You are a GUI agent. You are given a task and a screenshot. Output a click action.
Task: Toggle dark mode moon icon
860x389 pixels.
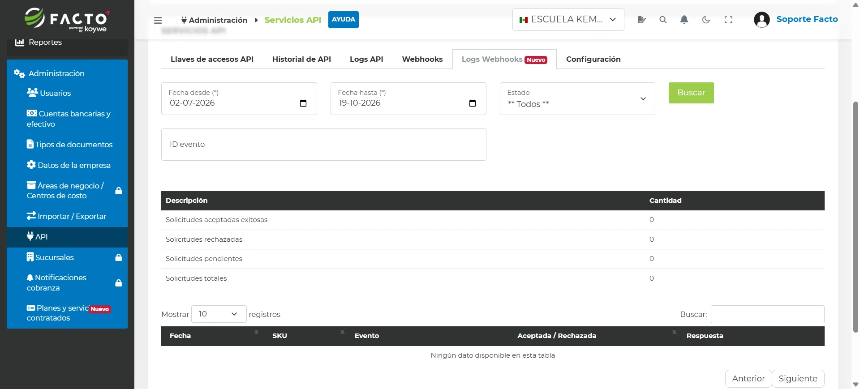pyautogui.click(x=706, y=20)
